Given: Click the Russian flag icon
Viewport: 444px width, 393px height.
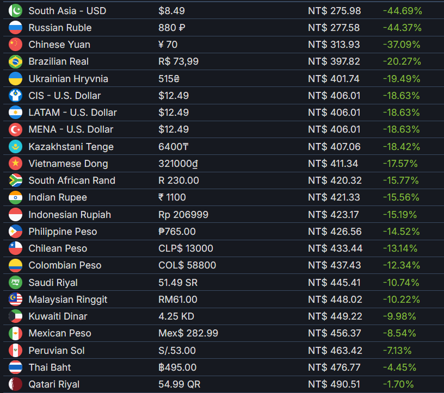Looking at the screenshot, I should tap(15, 28).
